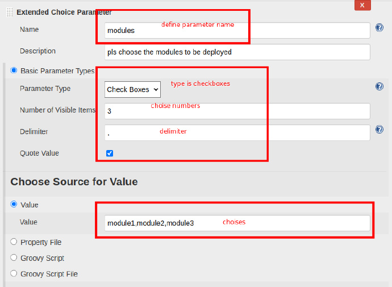The height and width of the screenshot is (287, 392).
Task: Click the Number of Visible Items field
Action: click(x=237, y=111)
